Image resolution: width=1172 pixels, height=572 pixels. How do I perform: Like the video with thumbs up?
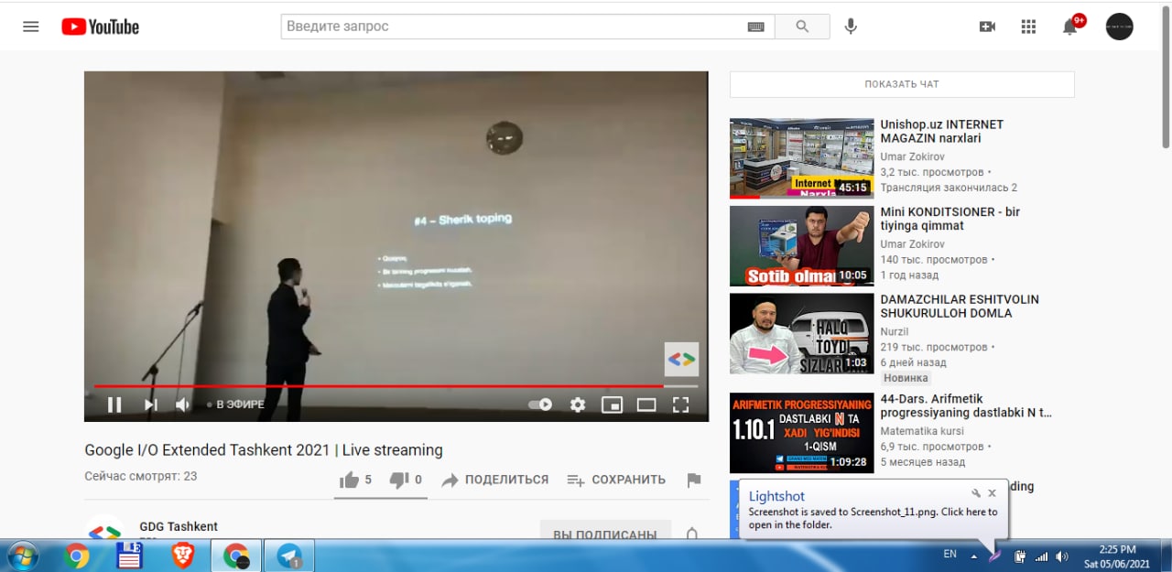tap(355, 480)
